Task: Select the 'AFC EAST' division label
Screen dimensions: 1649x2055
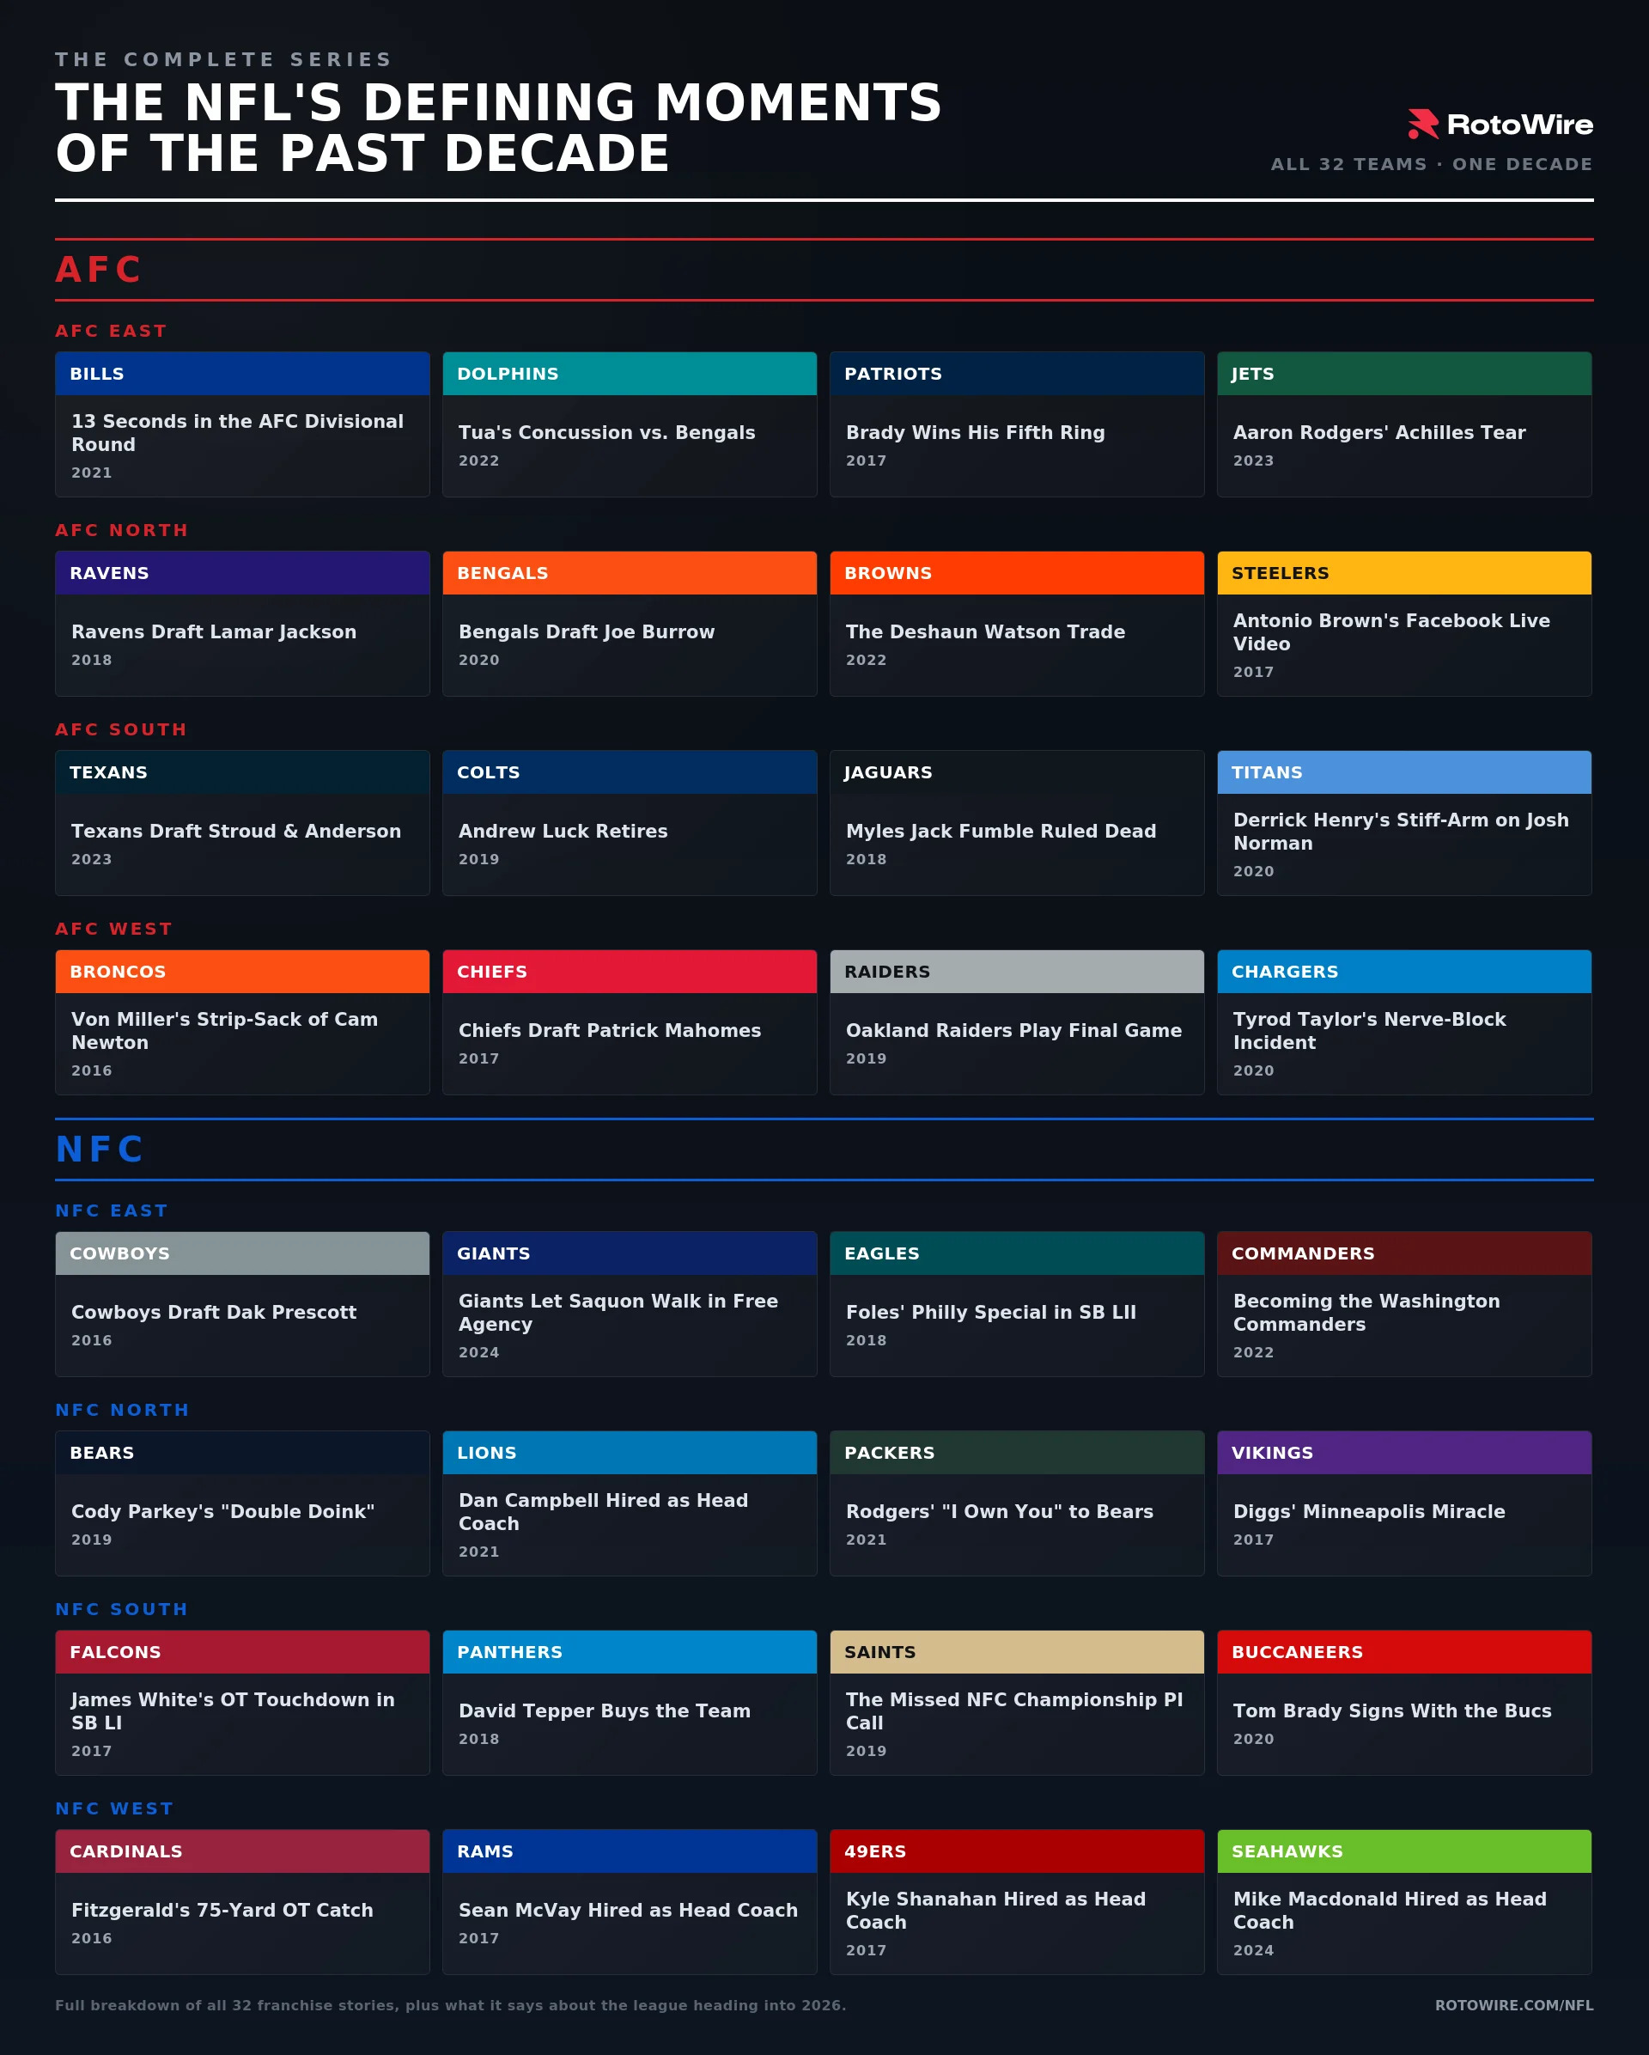Action: (x=112, y=331)
